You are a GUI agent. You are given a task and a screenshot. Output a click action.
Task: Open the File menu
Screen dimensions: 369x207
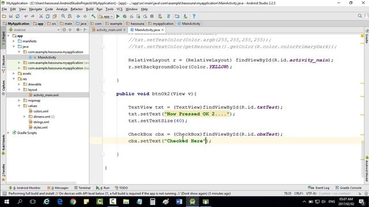pyautogui.click(x=4, y=9)
